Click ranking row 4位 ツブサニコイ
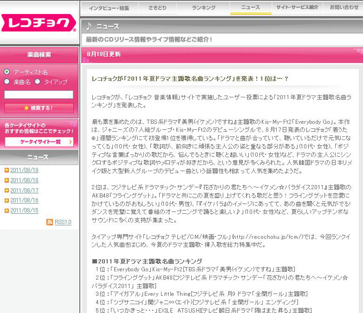The height and width of the screenshot is (313, 363). [197, 302]
